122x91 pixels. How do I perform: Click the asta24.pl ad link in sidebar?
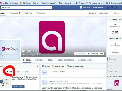[x=110, y=89]
